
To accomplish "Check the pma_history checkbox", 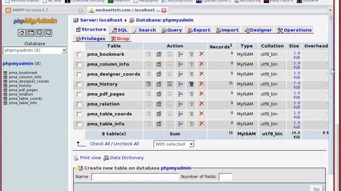I will point(79,84).
